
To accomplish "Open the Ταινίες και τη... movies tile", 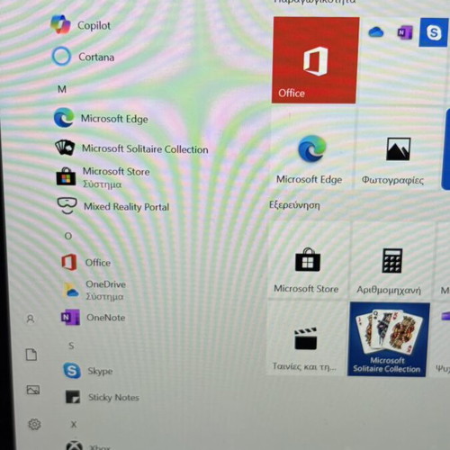I will point(306,338).
